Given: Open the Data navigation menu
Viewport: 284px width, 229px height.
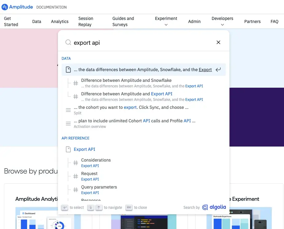Looking at the screenshot, I should 36,21.
